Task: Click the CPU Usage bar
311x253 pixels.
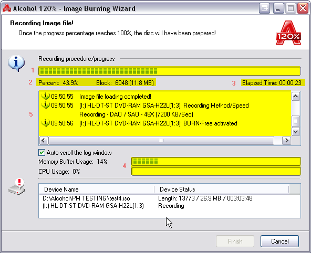Action: pos(216,171)
